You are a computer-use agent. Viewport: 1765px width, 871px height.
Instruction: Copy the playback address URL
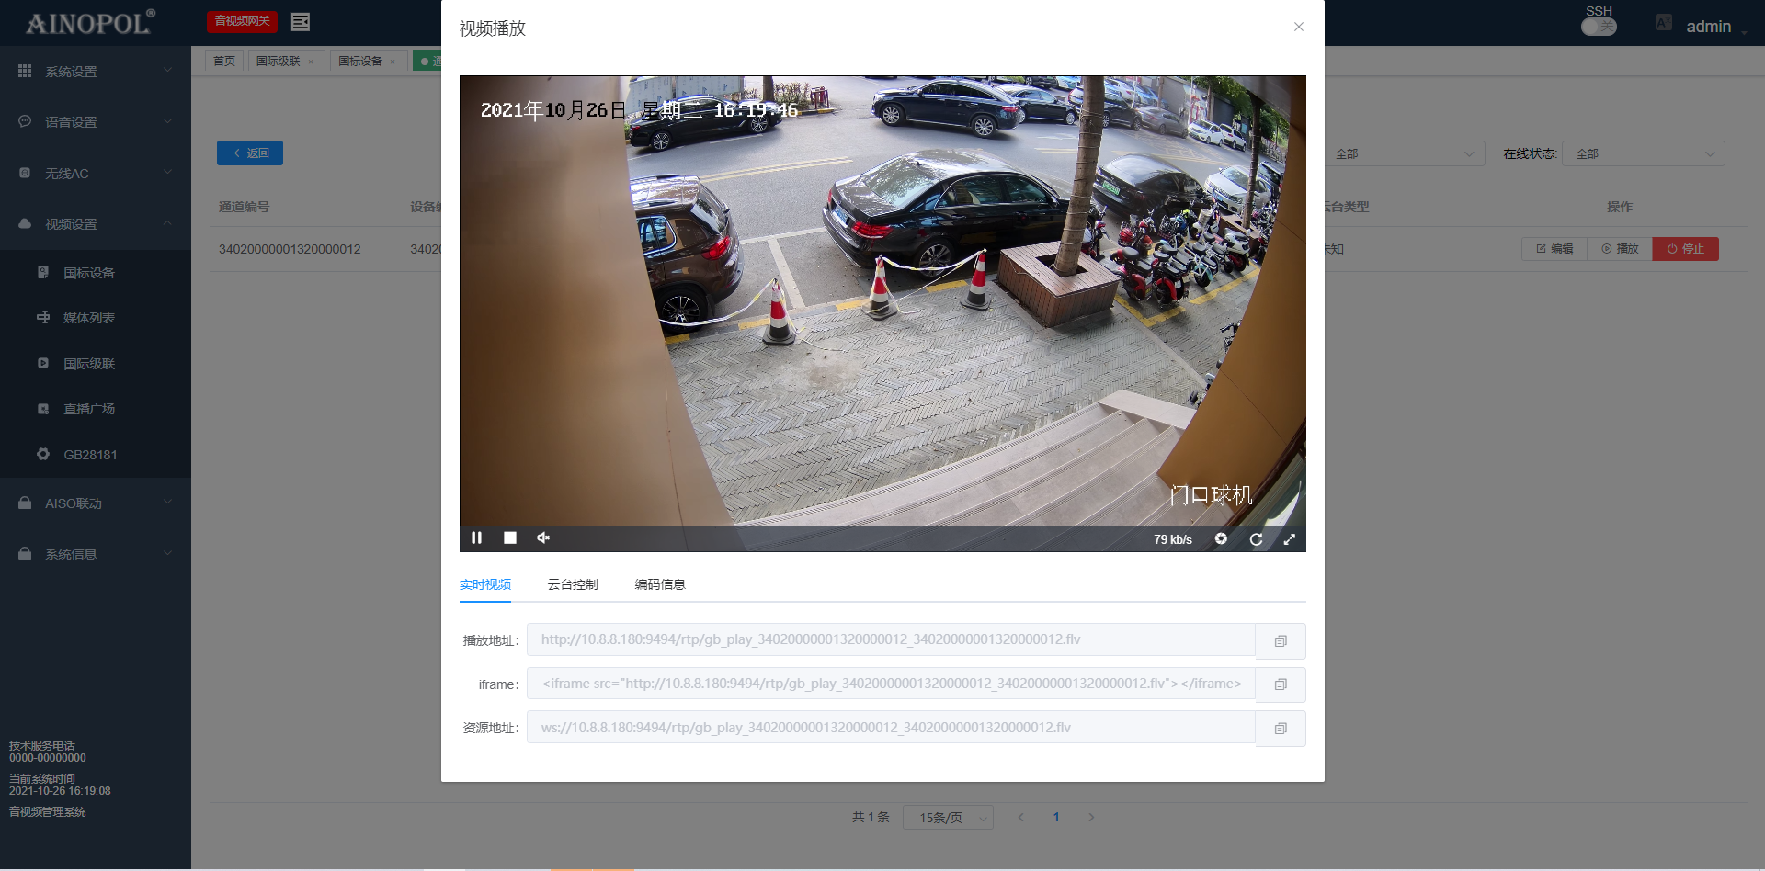click(x=1280, y=641)
